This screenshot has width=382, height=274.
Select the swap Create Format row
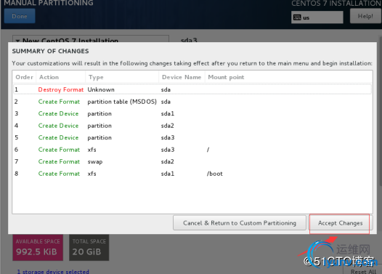192,161
